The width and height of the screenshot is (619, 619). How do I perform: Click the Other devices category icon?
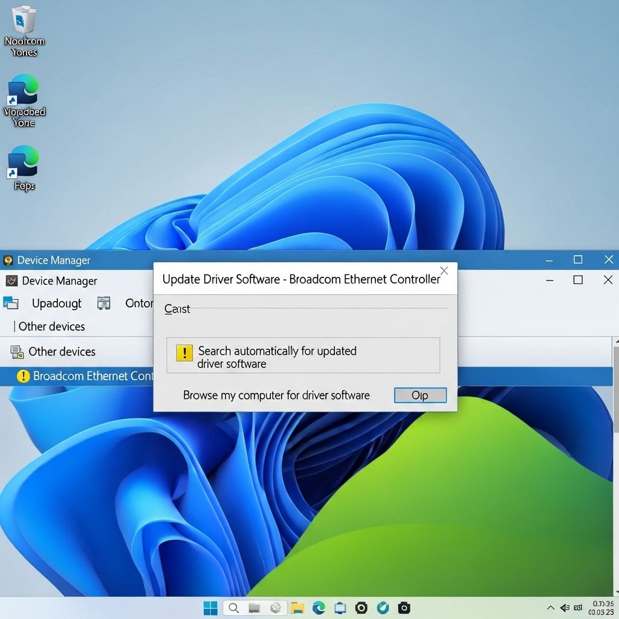click(x=17, y=352)
